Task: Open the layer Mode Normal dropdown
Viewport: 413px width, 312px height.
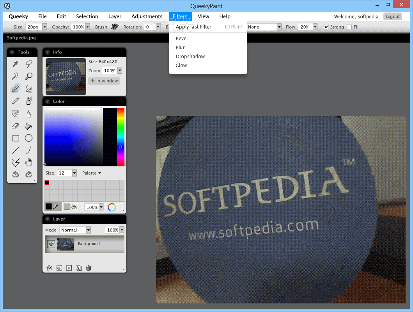Action: click(x=89, y=230)
